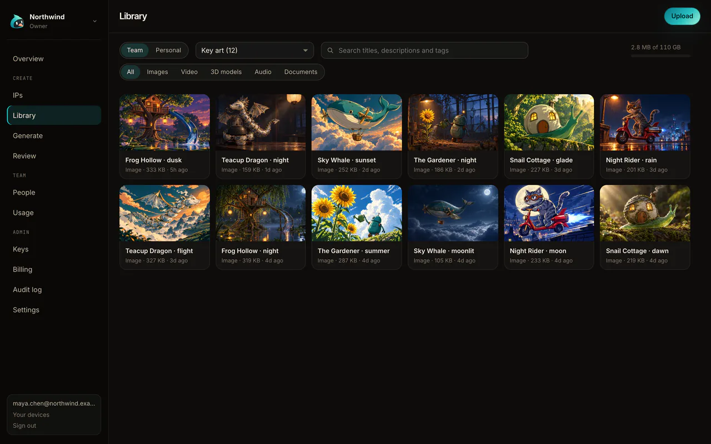Open the Audit log

coord(54,290)
